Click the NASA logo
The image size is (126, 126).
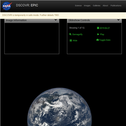7,6
